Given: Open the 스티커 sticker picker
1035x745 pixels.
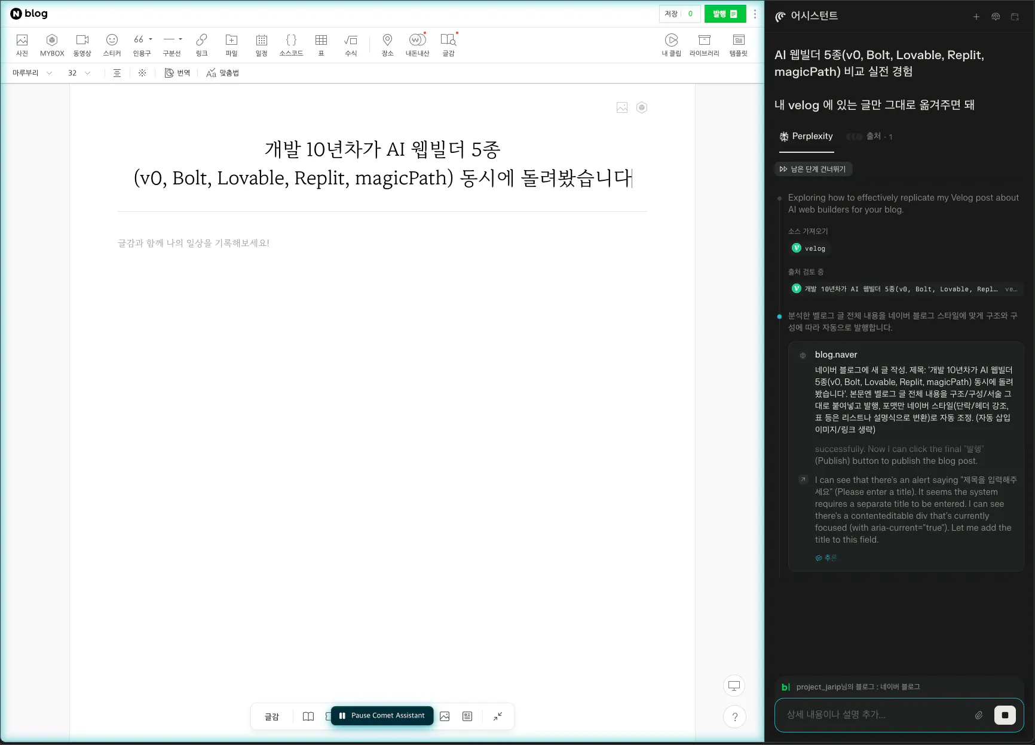Looking at the screenshot, I should point(112,45).
